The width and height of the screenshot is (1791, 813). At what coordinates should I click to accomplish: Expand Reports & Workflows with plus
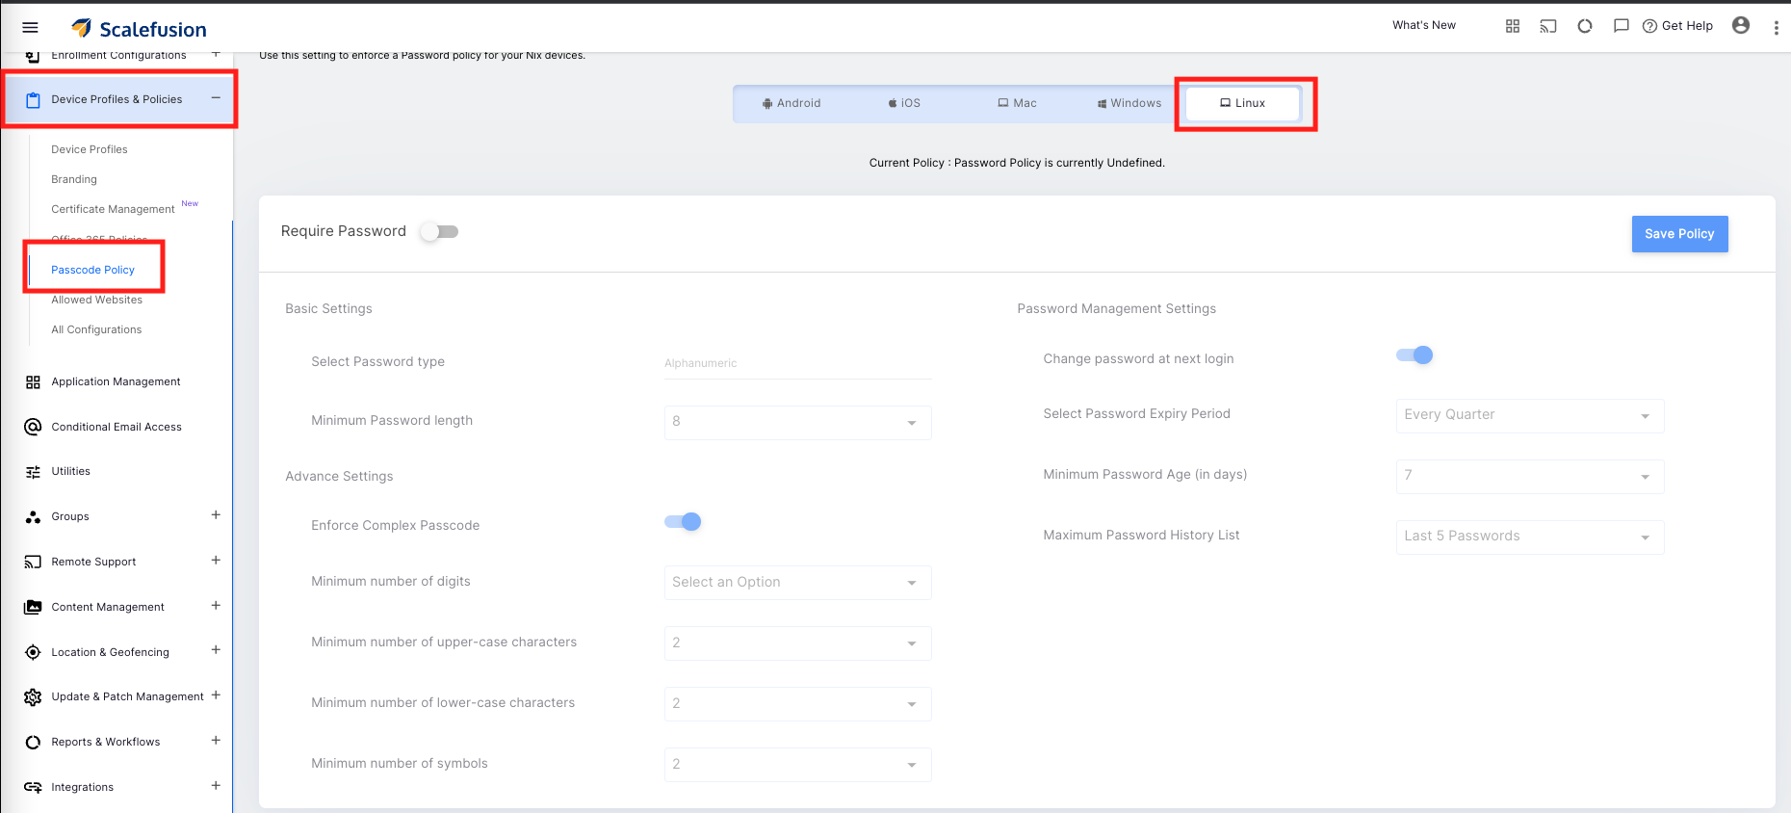[x=216, y=740]
